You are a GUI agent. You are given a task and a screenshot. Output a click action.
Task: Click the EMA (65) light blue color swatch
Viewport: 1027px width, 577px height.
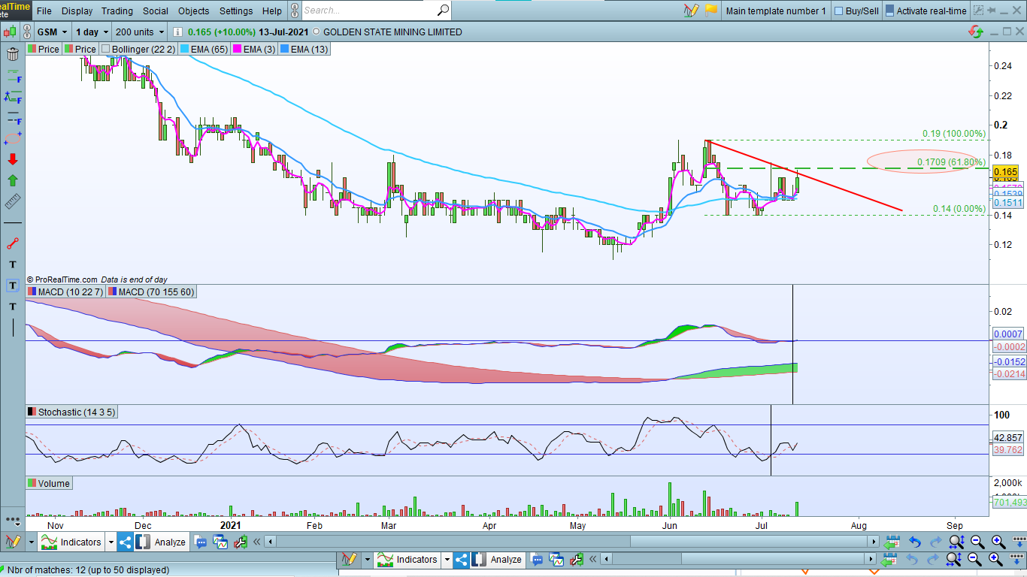point(184,49)
